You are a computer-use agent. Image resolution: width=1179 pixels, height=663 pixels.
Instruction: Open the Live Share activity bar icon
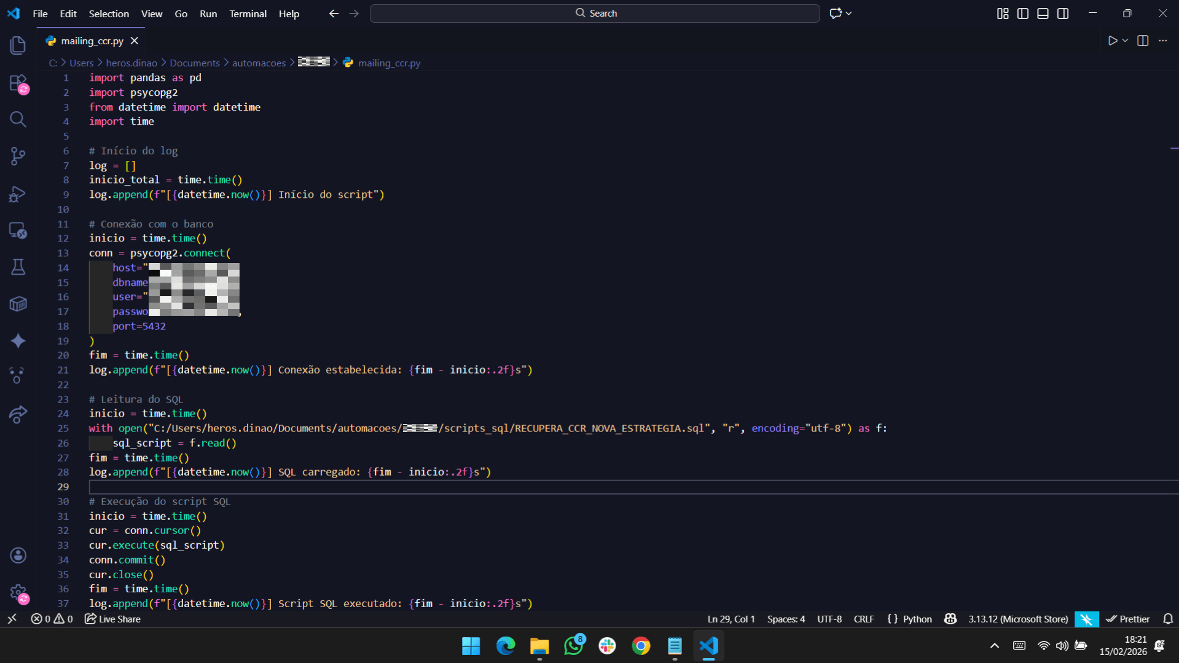point(18,415)
